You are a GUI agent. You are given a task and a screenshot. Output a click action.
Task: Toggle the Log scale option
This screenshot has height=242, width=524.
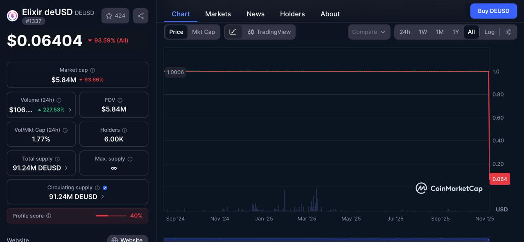coord(489,32)
